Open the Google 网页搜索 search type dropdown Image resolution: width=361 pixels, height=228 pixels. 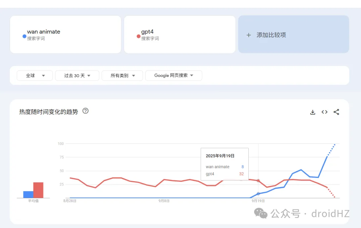173,76
